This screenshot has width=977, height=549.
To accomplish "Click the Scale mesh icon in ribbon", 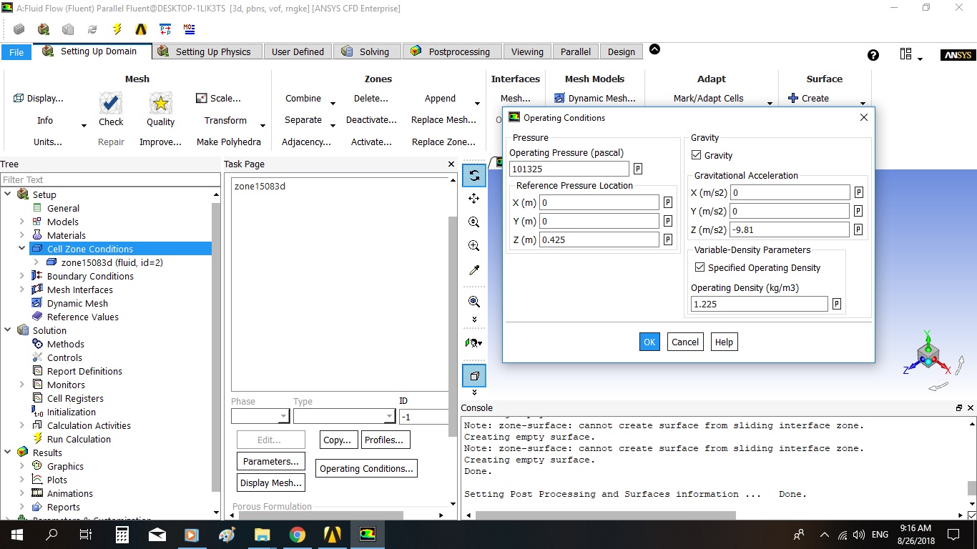I will click(x=202, y=98).
